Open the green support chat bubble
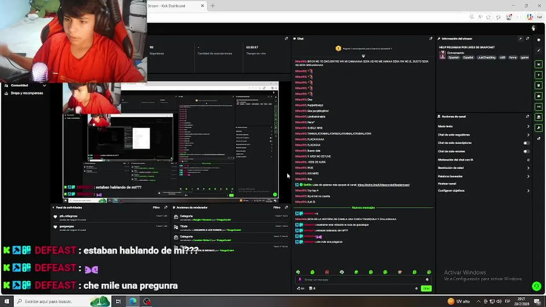Screen dimensions: 546x307 point(537,286)
